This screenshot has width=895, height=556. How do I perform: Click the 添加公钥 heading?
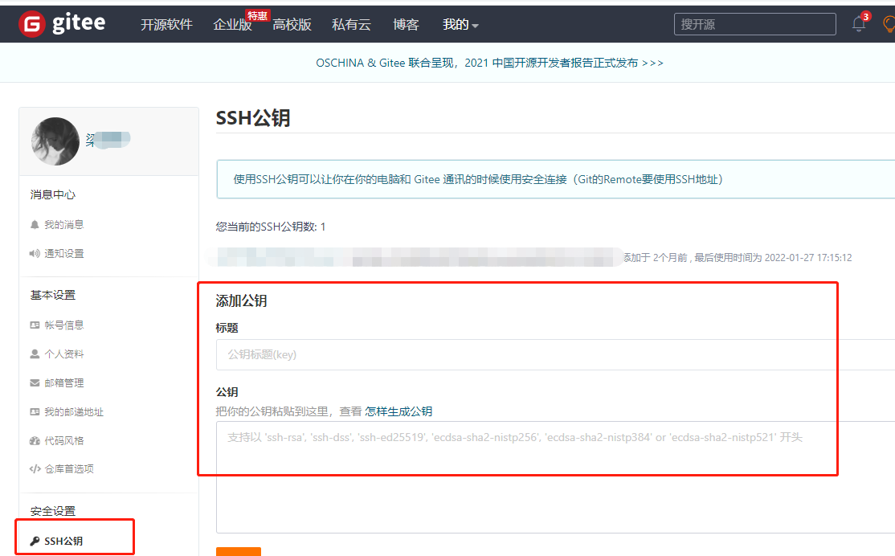242,300
